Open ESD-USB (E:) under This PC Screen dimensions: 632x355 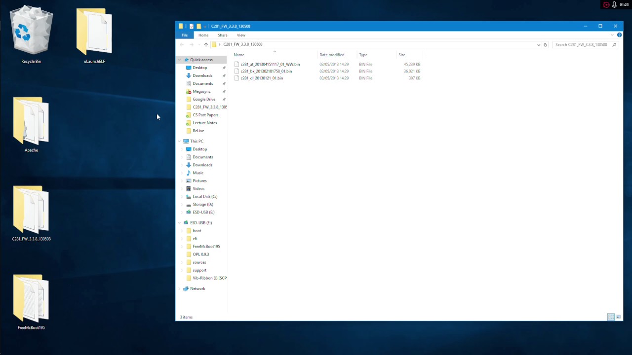point(203,212)
